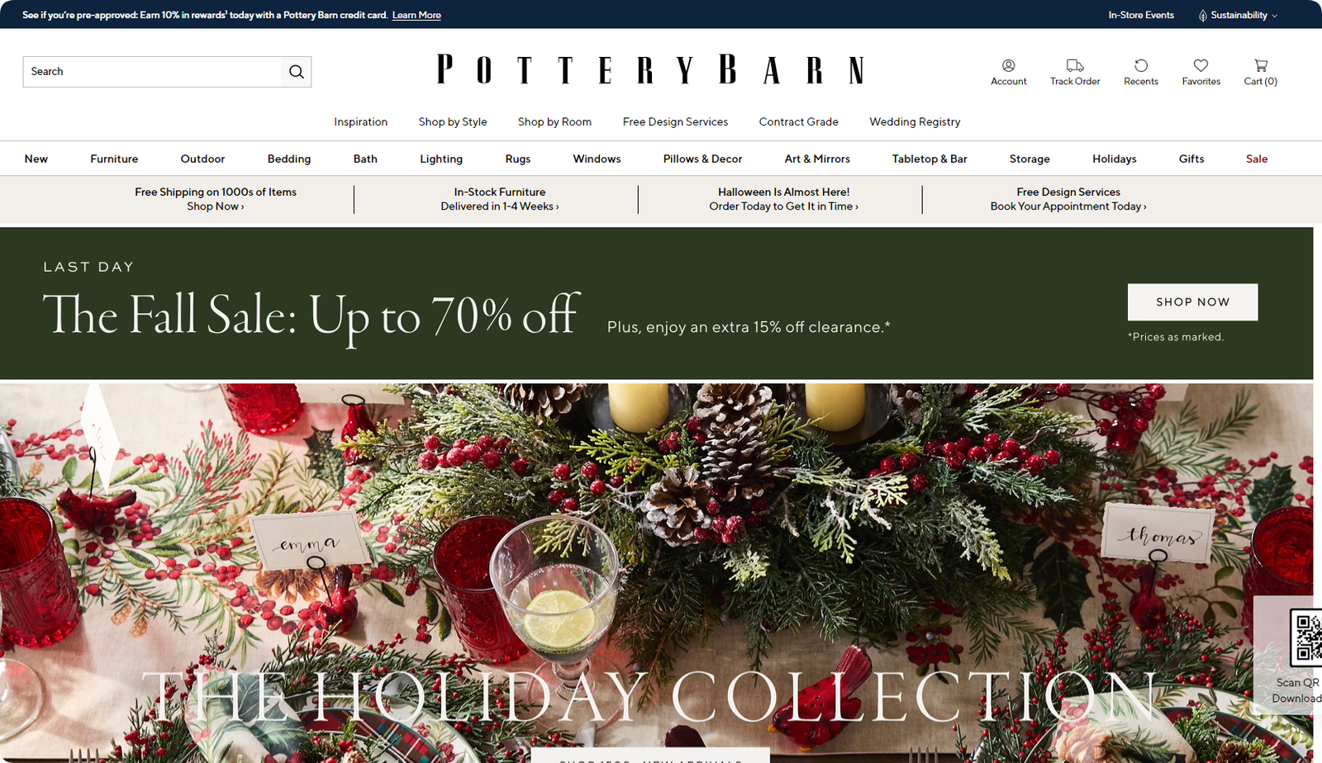Click the Pottery Barn logo

[x=650, y=69]
